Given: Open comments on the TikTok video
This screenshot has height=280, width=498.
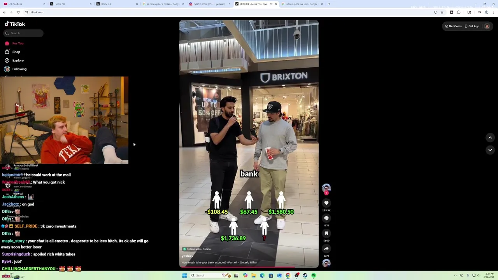Looking at the screenshot, I should click(326, 218).
